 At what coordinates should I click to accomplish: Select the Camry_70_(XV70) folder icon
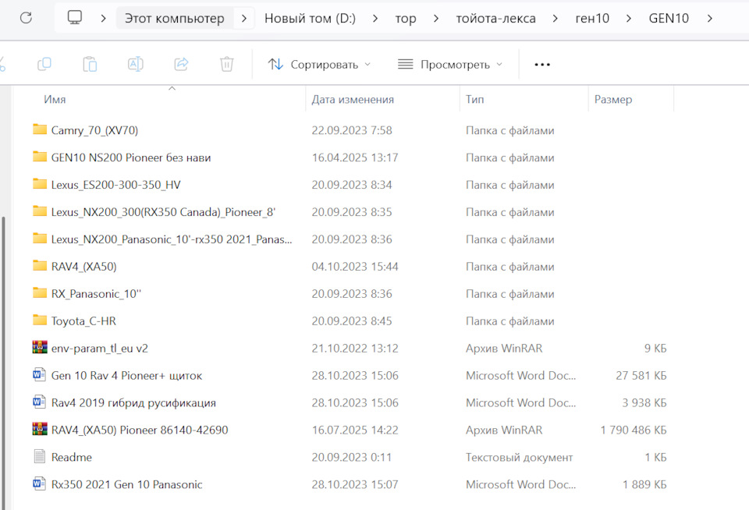[40, 129]
